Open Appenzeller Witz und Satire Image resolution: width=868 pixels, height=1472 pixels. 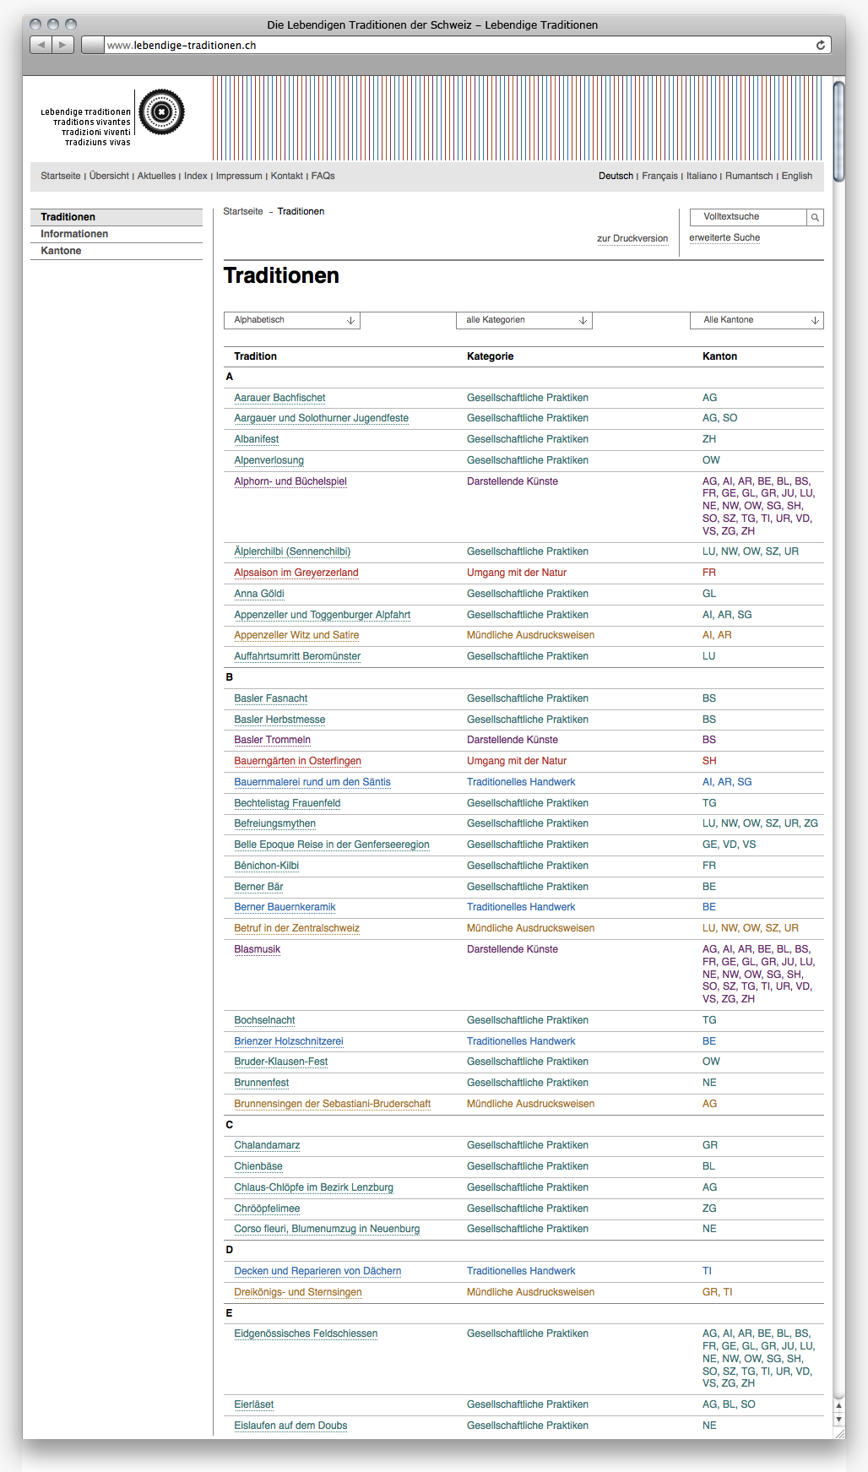pos(296,635)
